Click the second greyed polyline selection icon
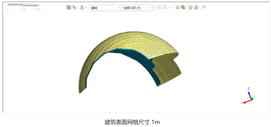This screenshot has width=271, height=127. [x=165, y=7]
